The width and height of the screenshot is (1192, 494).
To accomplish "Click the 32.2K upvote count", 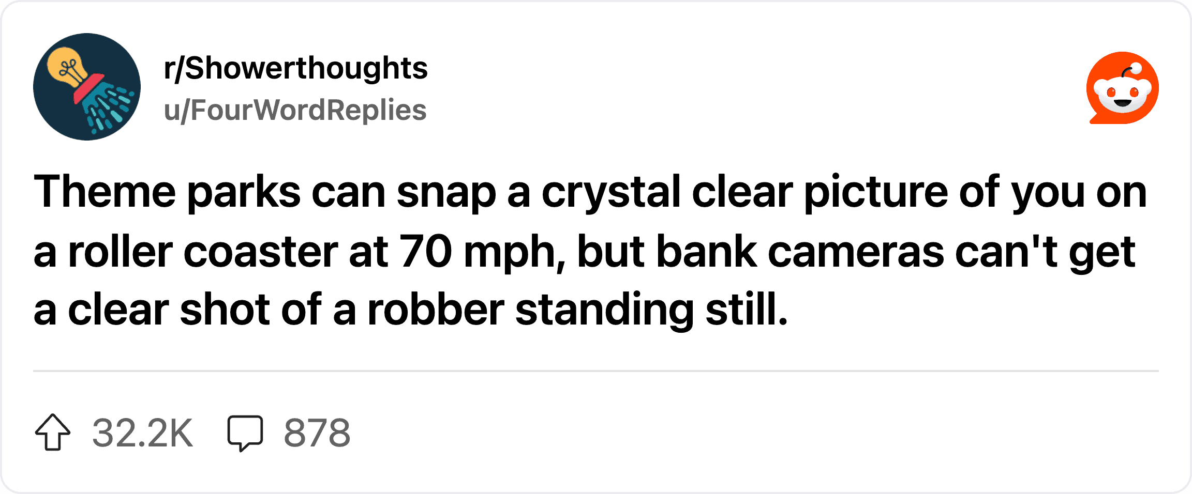I will [143, 433].
